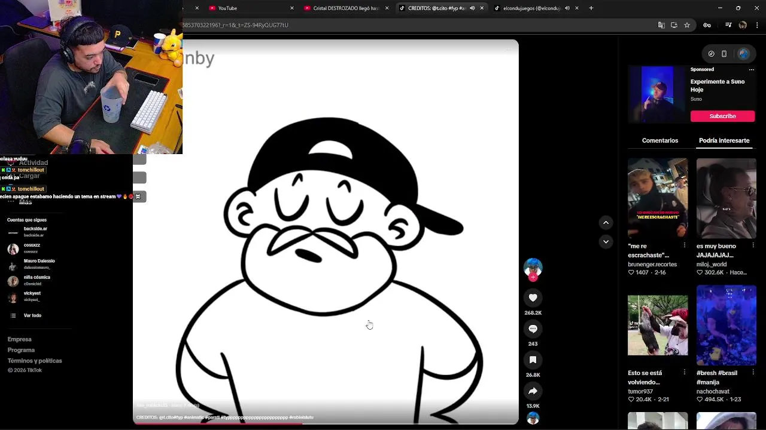Viewport: 766px width, 430px height.
Task: Open options dots for '#bresh #brasil' video
Action: click(753, 372)
